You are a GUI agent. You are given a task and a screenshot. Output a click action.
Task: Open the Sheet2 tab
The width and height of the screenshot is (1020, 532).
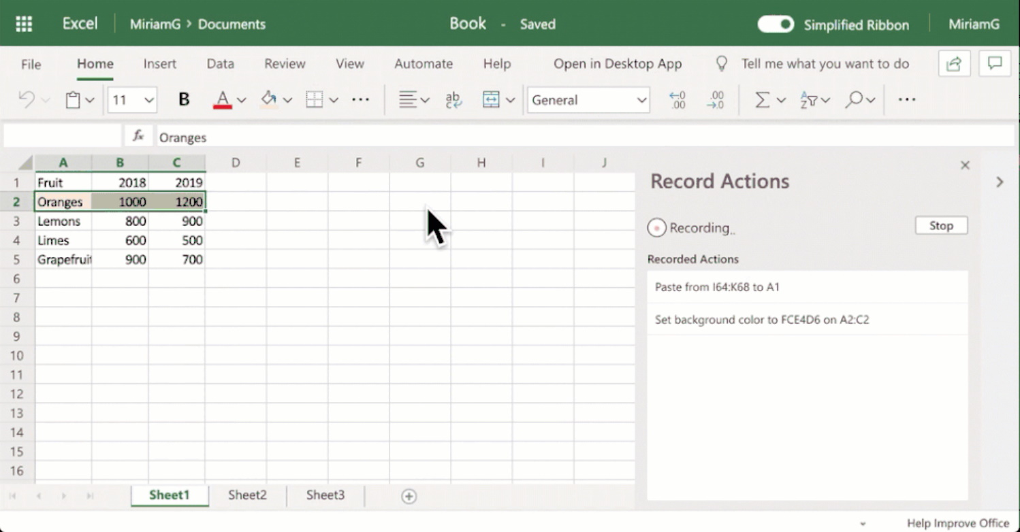pyautogui.click(x=246, y=495)
